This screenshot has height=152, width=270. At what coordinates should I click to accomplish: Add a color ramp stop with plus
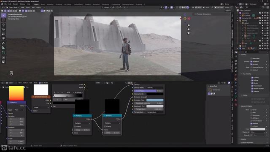coord(55,92)
